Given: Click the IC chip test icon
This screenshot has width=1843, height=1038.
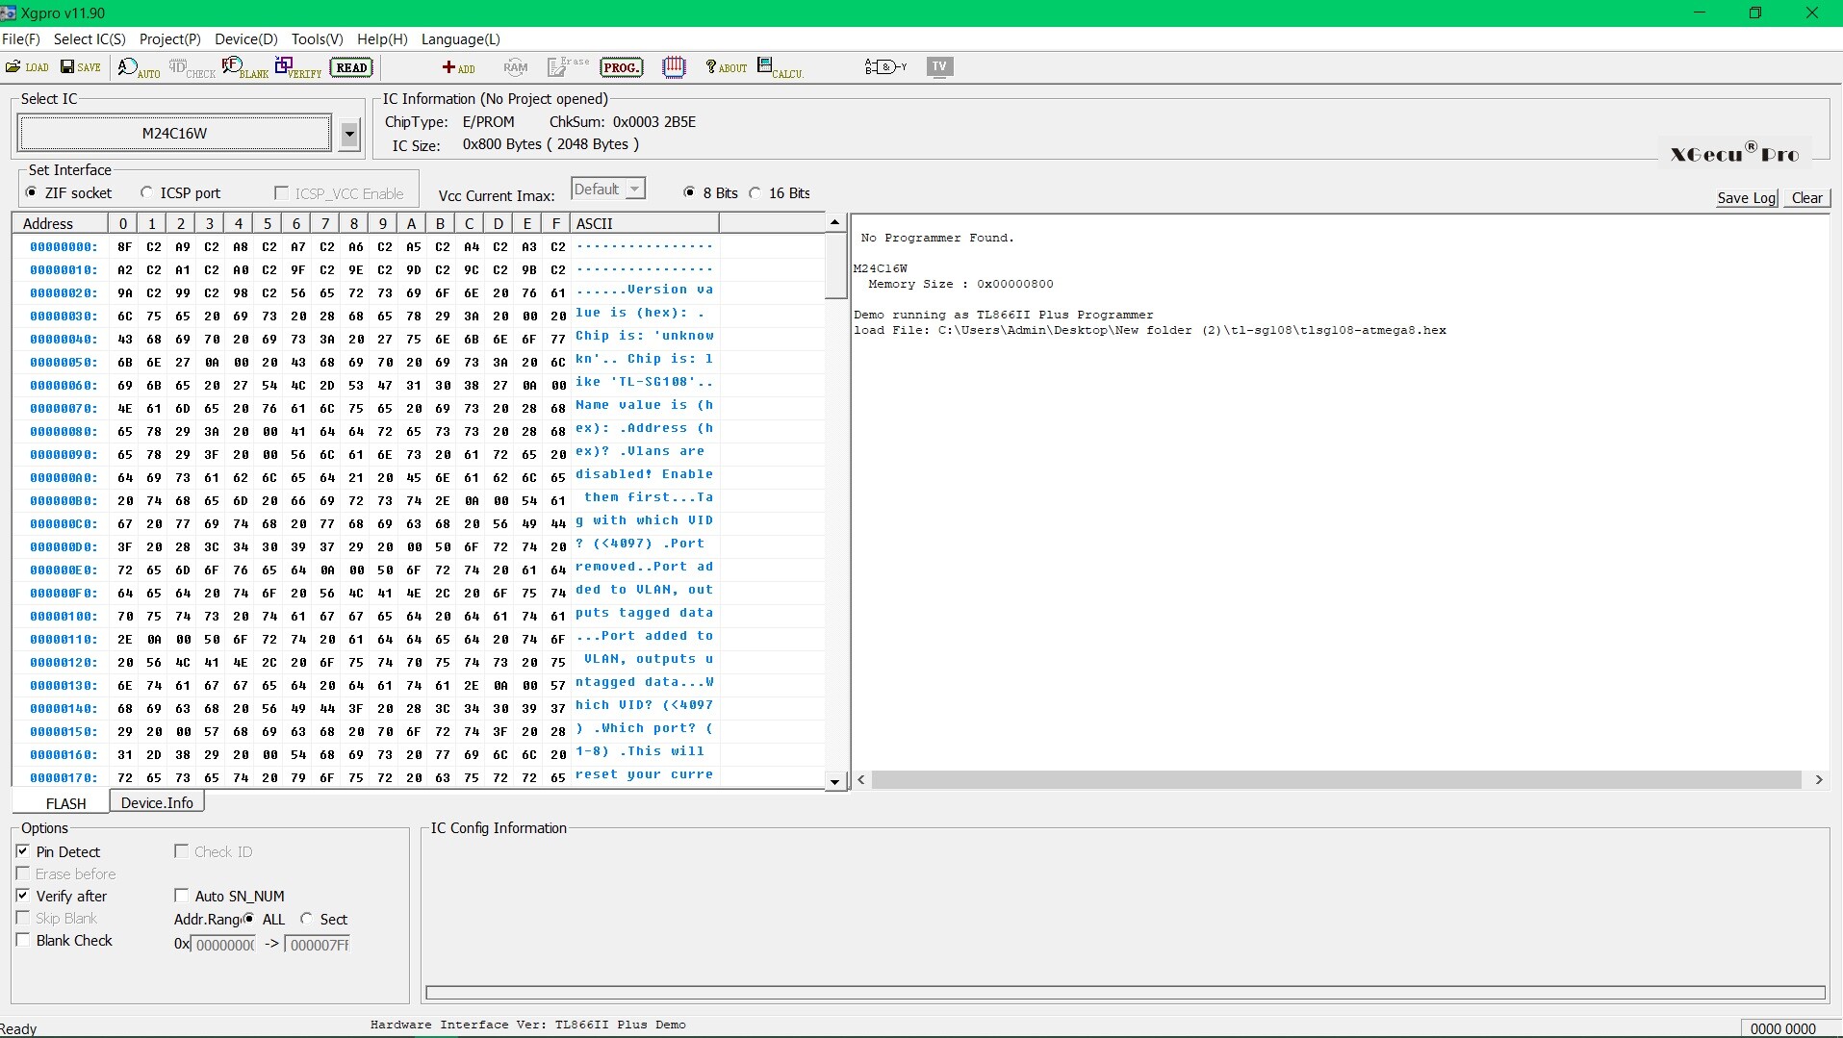Looking at the screenshot, I should coord(675,67).
